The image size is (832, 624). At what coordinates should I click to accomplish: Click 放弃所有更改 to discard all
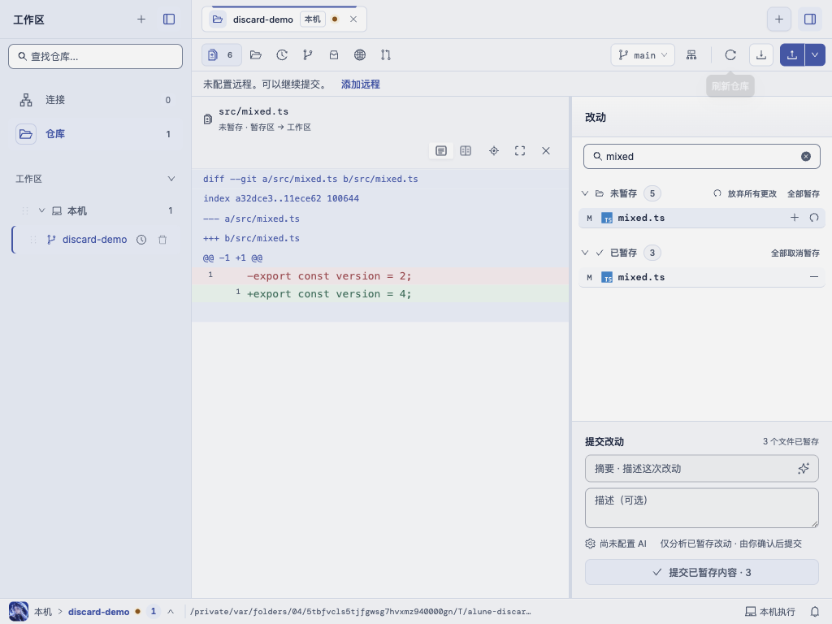pos(746,193)
